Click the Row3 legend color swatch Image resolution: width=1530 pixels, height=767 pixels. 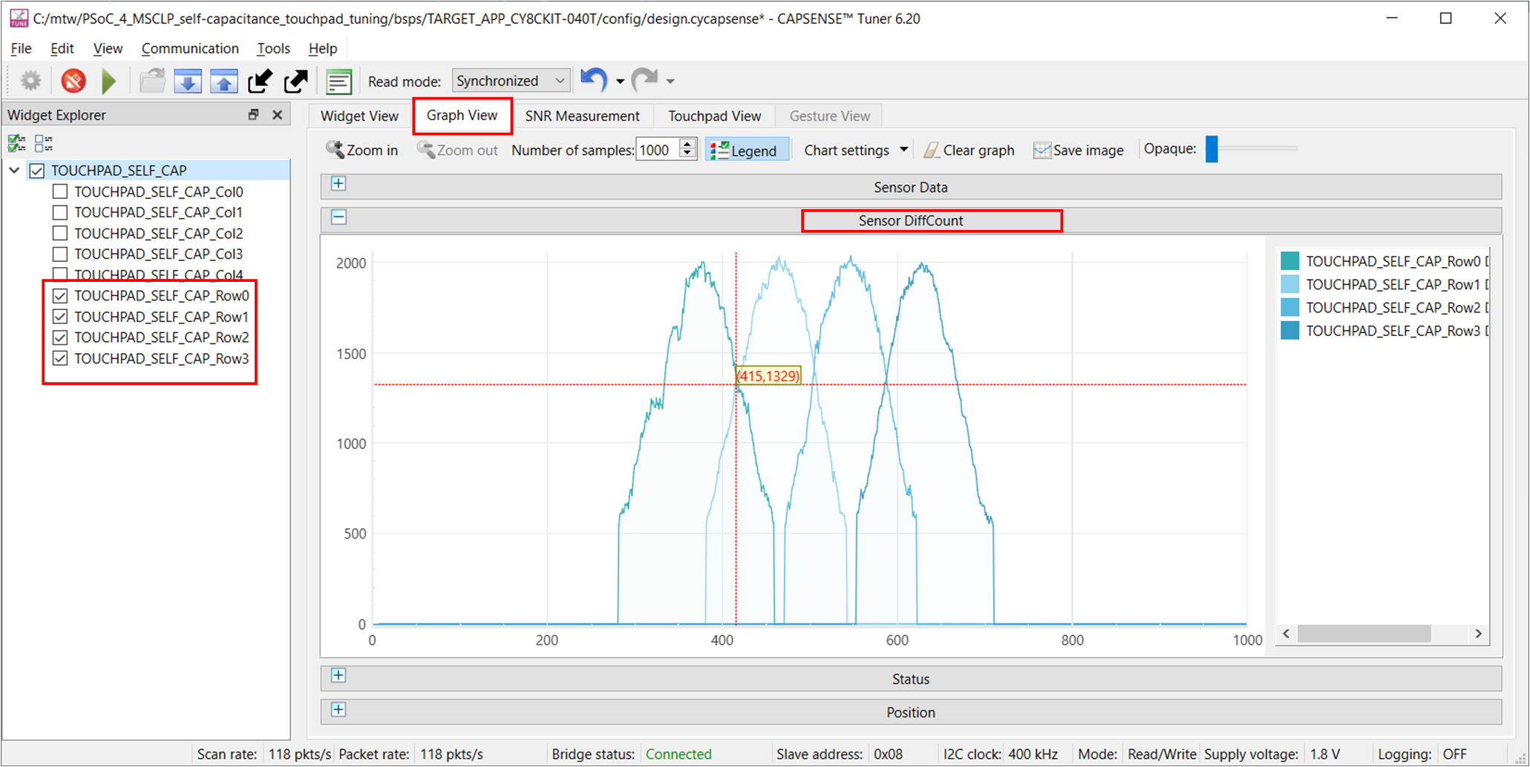coord(1290,330)
